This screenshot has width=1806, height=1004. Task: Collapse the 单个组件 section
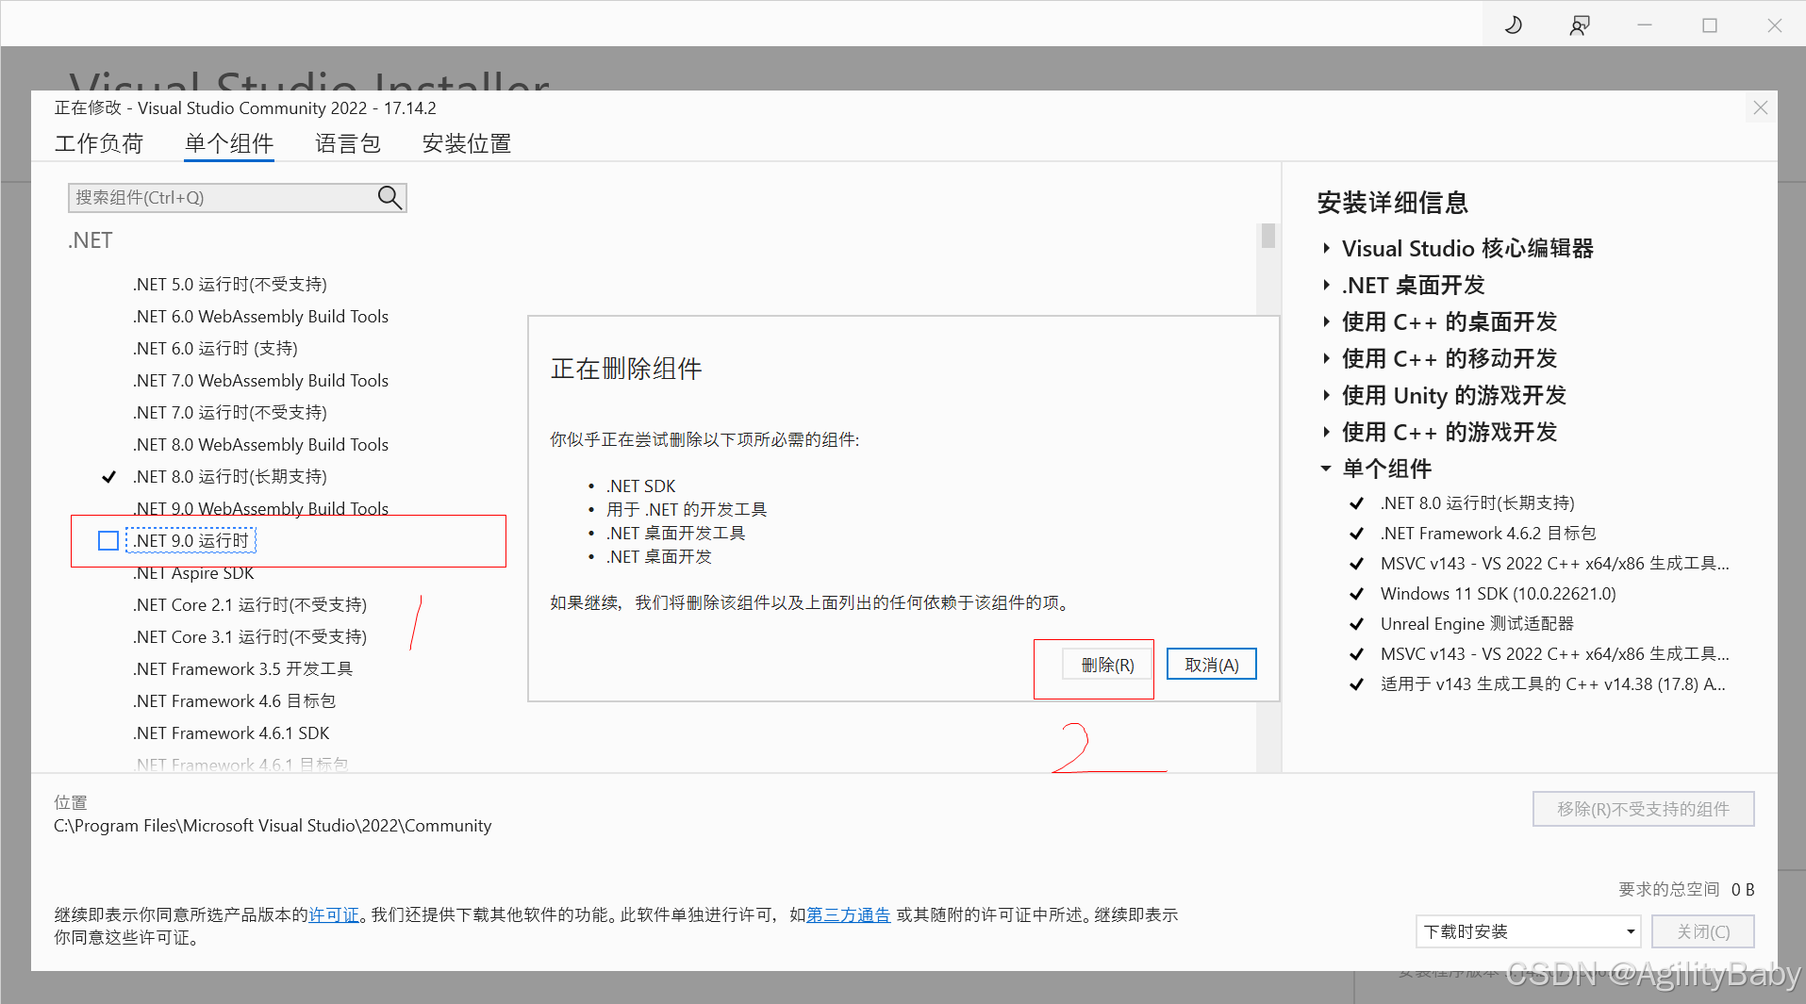point(1326,469)
